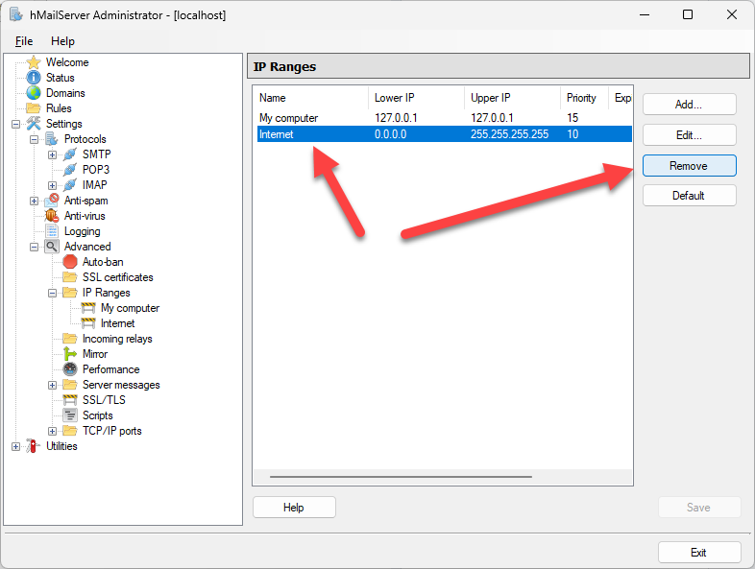Screen dimensions: 755x569
Task: Click the 255.255.255.255 Upper IP cell
Action: [509, 134]
